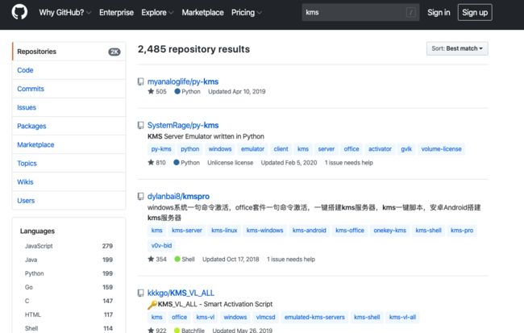Switch to Topics search results

[x=69, y=164]
